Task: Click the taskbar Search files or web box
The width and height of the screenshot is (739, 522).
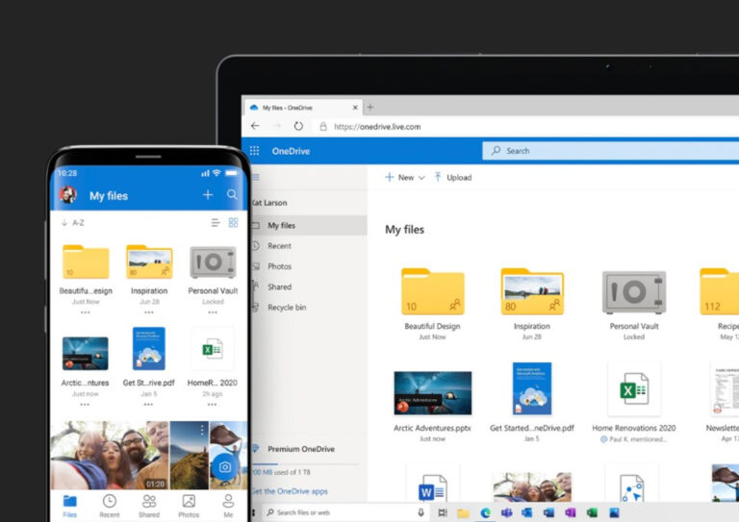Action: pyautogui.click(x=346, y=512)
